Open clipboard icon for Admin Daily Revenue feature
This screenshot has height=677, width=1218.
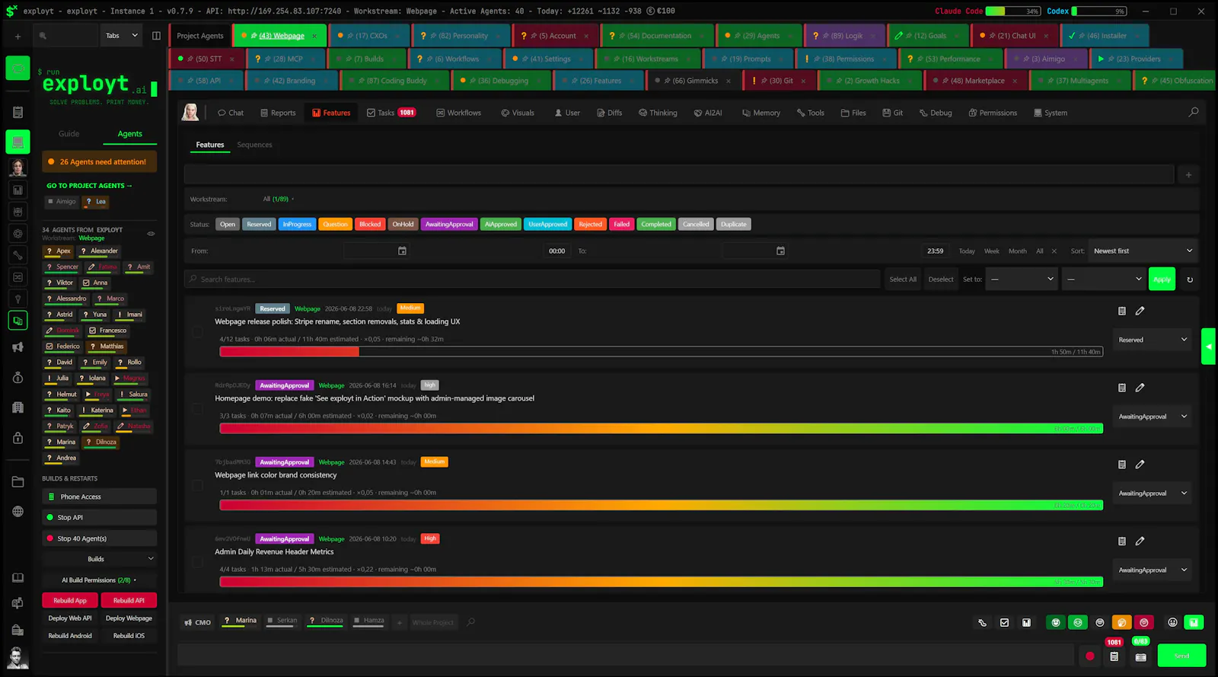1121,541
